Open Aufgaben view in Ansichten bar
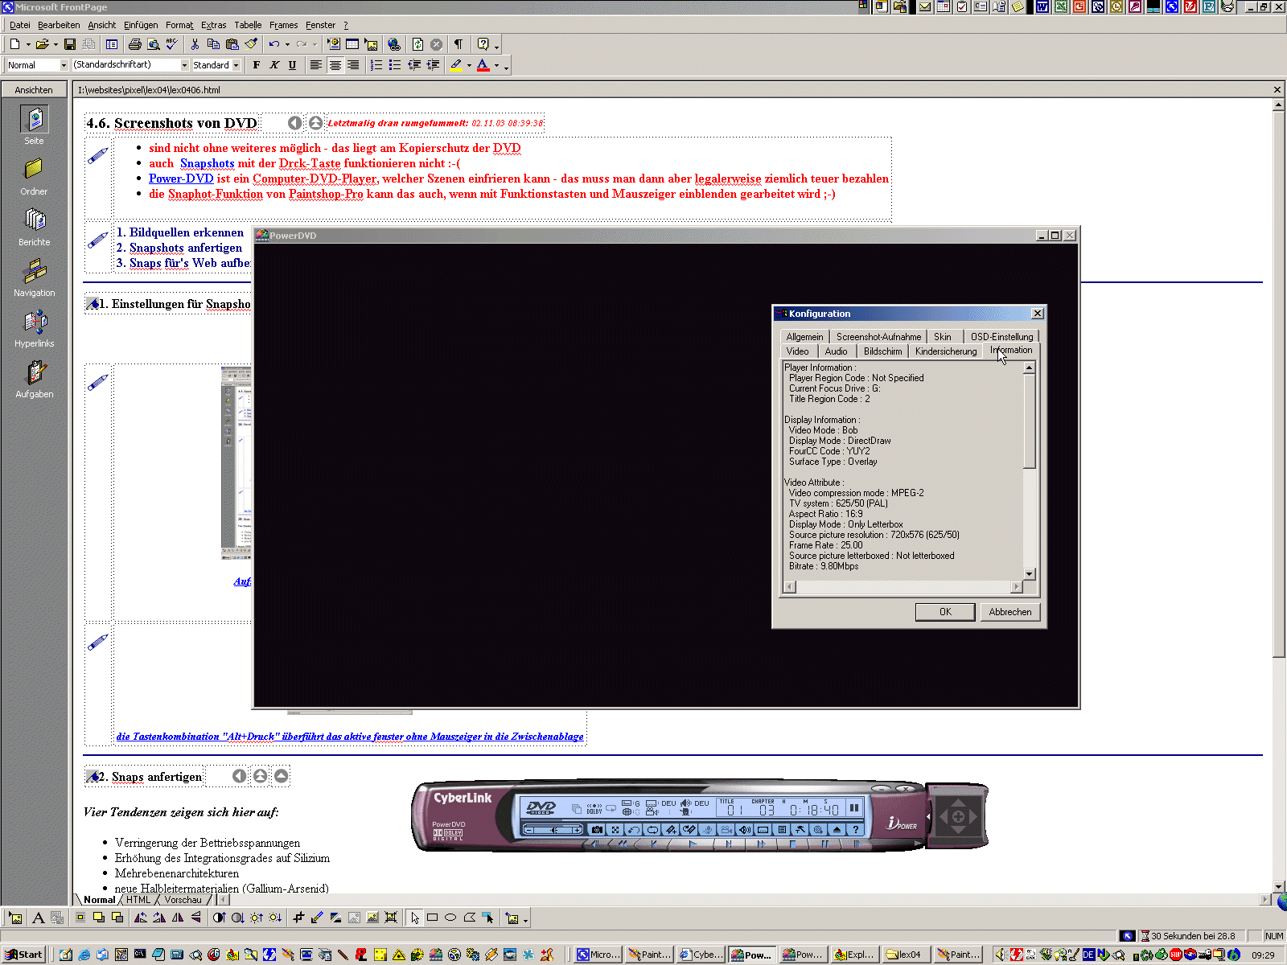The height and width of the screenshot is (965, 1287). tap(34, 380)
